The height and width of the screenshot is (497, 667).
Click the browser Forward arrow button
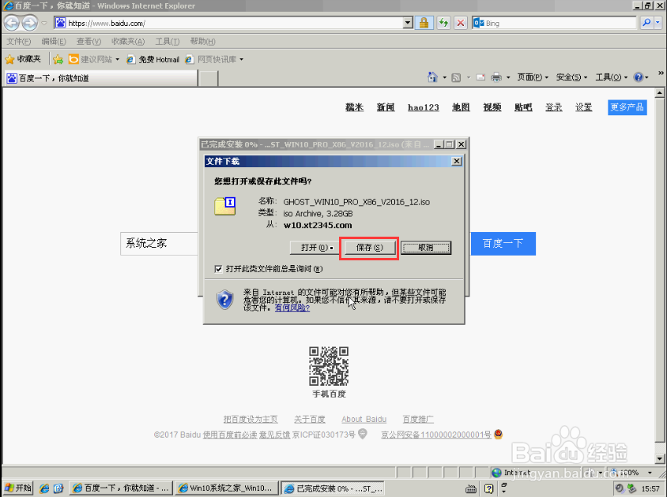click(x=29, y=23)
